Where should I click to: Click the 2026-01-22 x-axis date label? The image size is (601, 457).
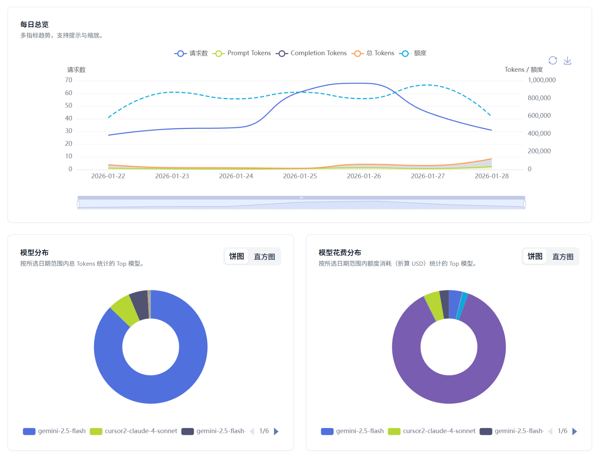point(108,176)
